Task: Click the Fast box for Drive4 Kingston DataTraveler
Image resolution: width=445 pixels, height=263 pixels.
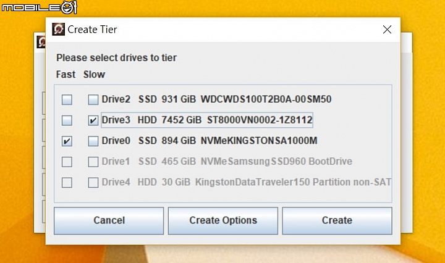Action: coord(67,183)
